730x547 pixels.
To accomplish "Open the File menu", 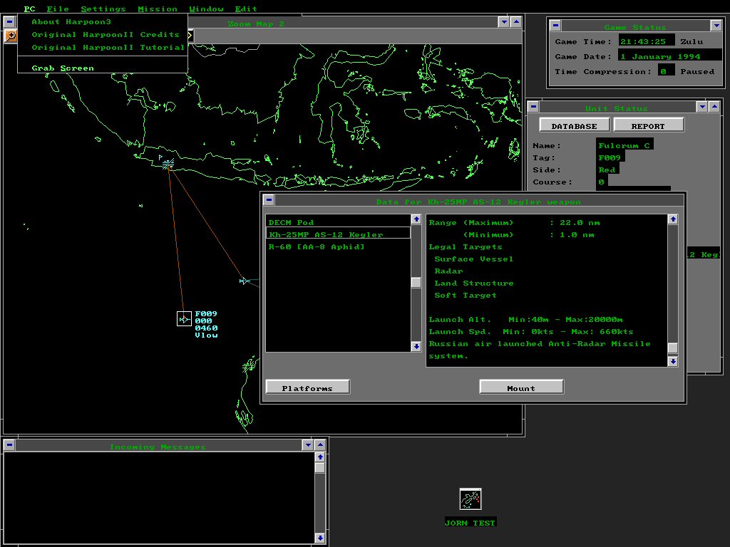I will (58, 9).
